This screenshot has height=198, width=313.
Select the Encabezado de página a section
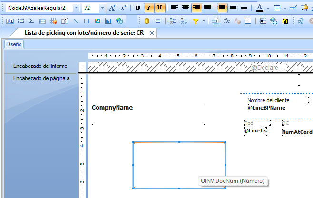pyautogui.click(x=41, y=78)
